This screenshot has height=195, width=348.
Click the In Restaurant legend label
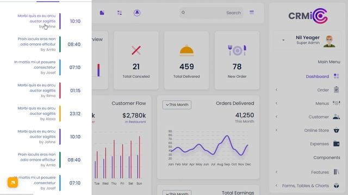(x=135, y=122)
